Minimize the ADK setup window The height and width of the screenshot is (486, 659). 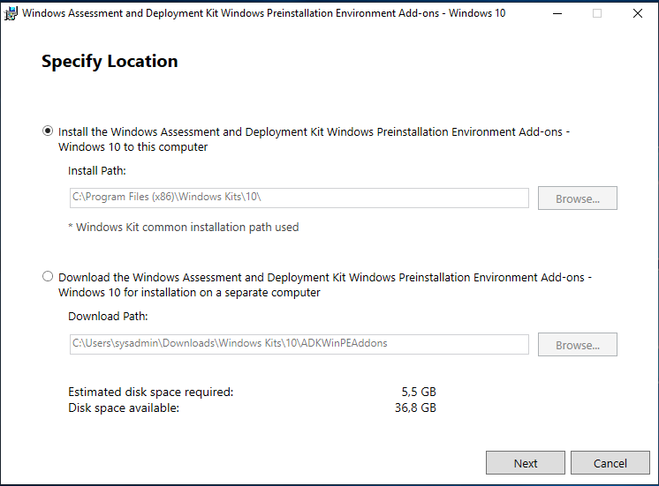557,13
